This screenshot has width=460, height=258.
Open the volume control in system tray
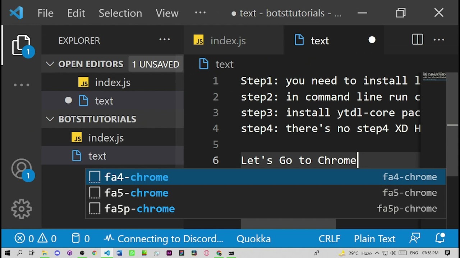coord(393,253)
